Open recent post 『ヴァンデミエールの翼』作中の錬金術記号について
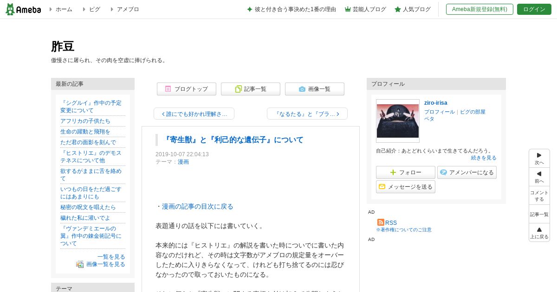The image size is (557, 292). pos(91,236)
